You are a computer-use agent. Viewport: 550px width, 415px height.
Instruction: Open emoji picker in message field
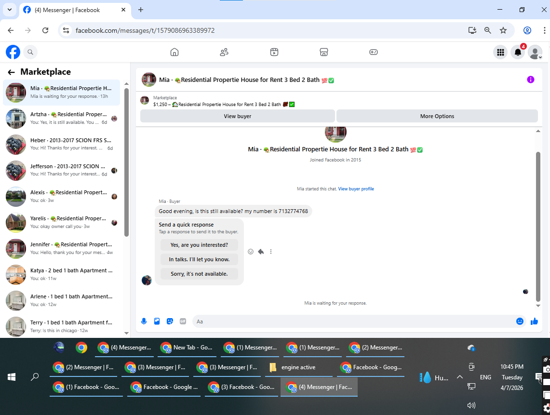coord(520,321)
